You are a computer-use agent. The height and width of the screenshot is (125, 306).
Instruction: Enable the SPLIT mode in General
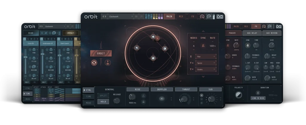point(103,95)
